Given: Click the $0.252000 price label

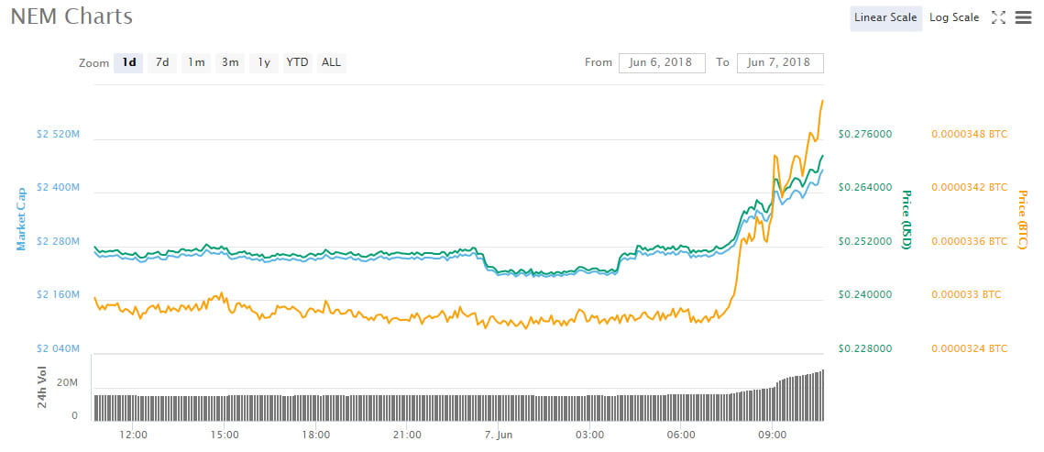Looking at the screenshot, I should click(865, 241).
